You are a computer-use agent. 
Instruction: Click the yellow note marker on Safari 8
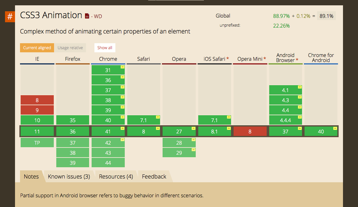coord(158,128)
